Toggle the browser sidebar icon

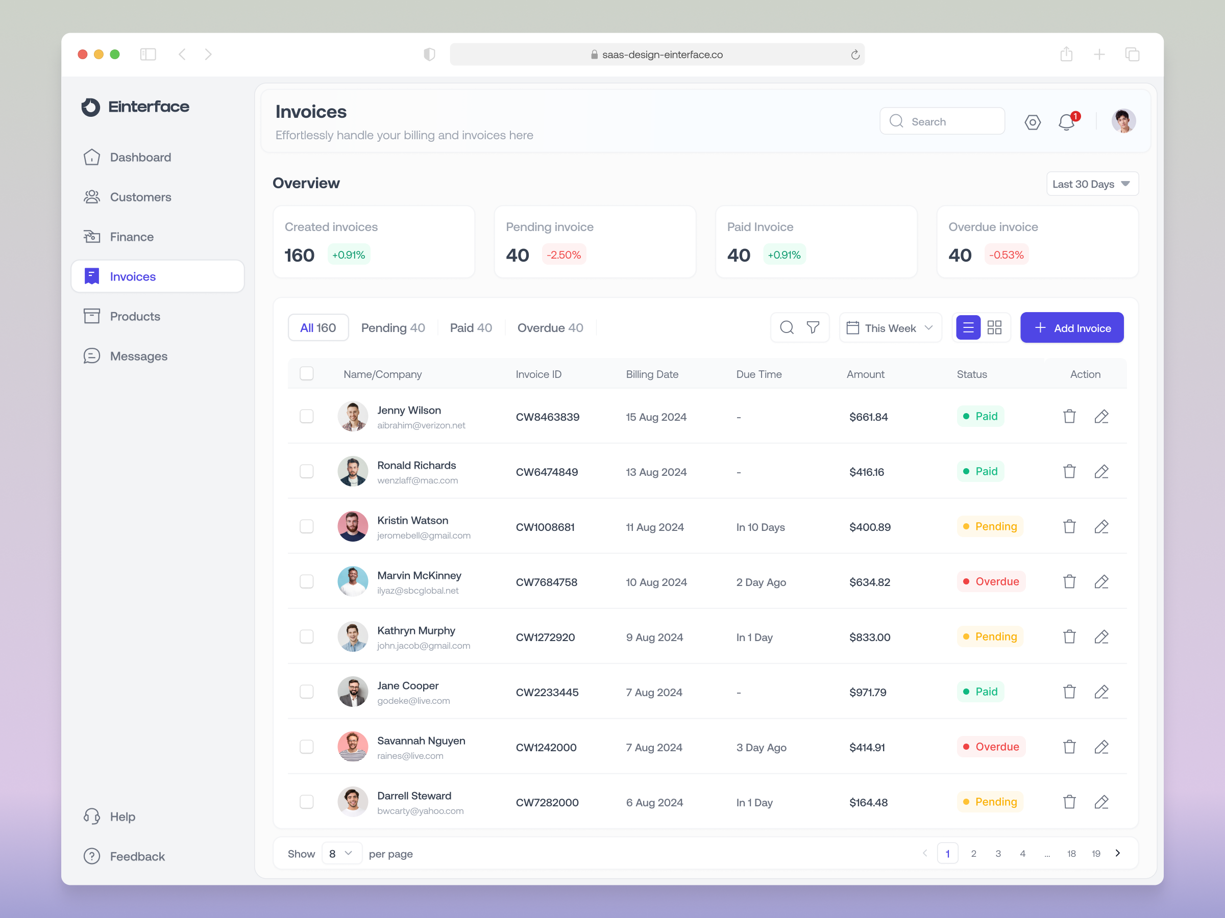coord(148,54)
